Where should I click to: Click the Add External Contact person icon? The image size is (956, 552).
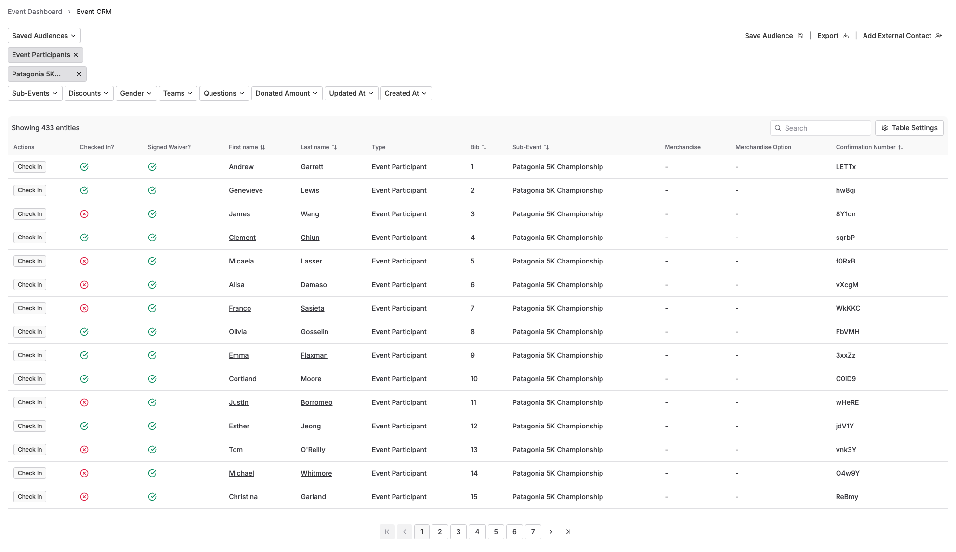pos(938,36)
